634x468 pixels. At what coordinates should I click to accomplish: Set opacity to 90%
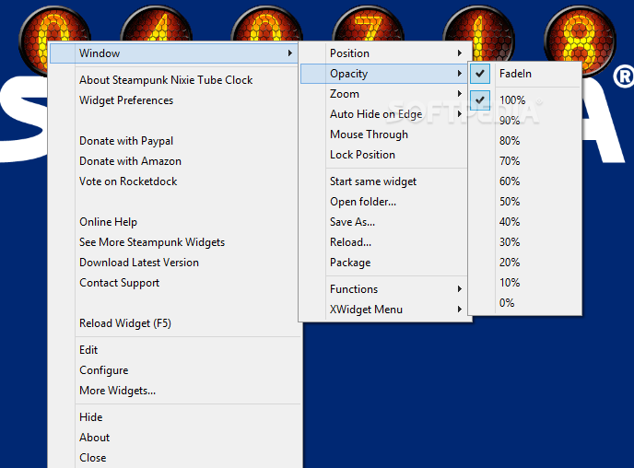(525, 121)
